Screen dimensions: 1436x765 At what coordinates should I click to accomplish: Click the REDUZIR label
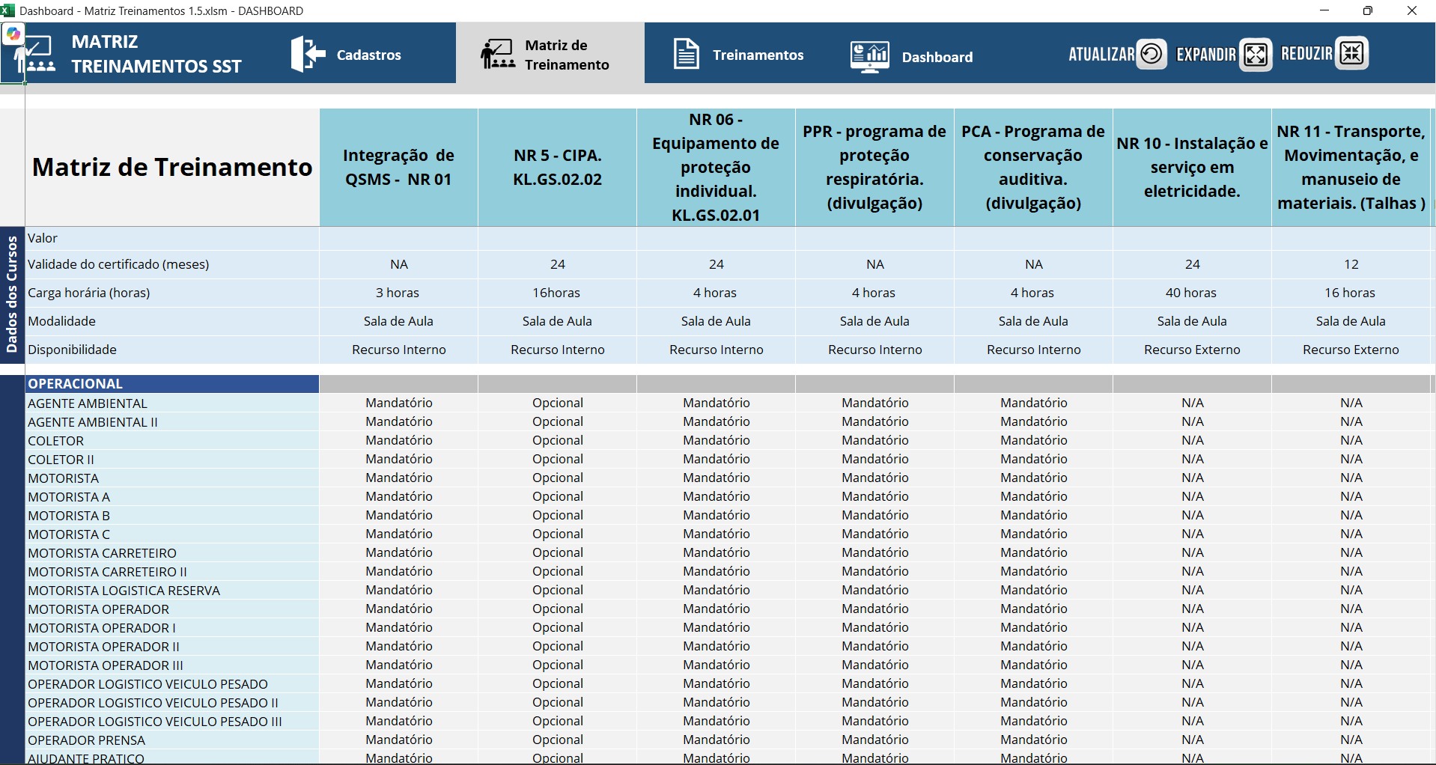point(1306,53)
